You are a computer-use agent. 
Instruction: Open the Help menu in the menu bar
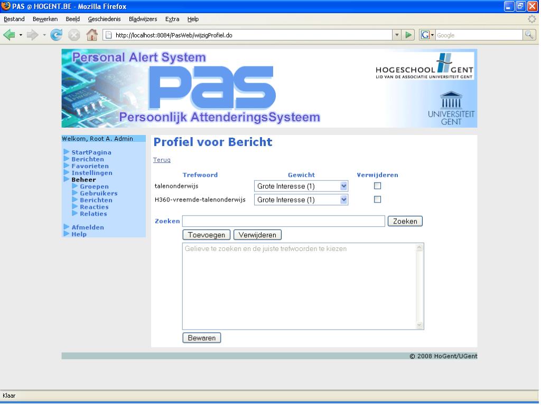[193, 19]
